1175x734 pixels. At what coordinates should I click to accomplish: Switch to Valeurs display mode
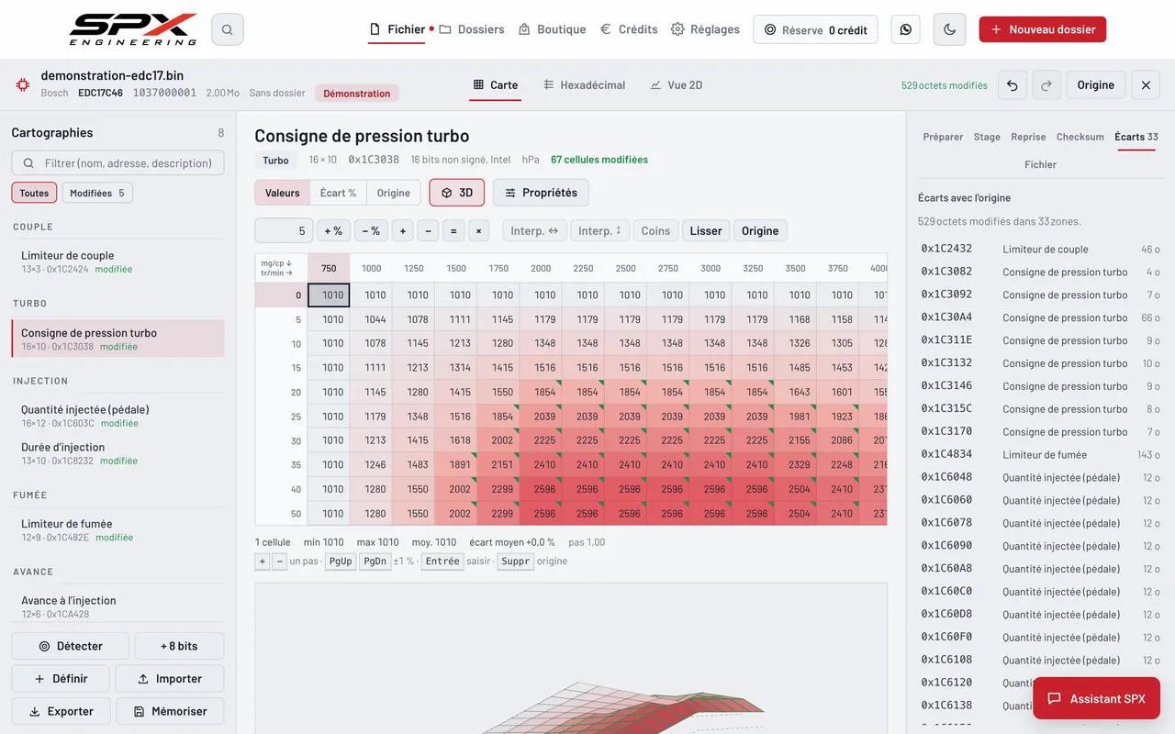coord(282,193)
